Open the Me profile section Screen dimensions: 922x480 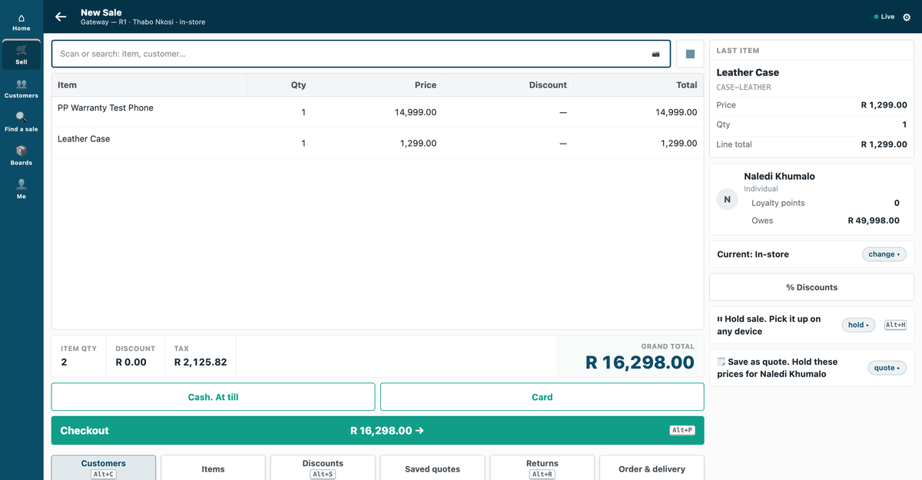22,190
